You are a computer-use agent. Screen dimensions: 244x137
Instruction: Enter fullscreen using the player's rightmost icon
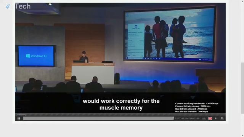tap(222, 118)
